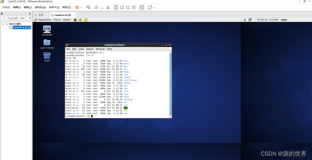Open the 选项卡(T) menu
Viewport: 312px width, 160px height.
(54, 7)
